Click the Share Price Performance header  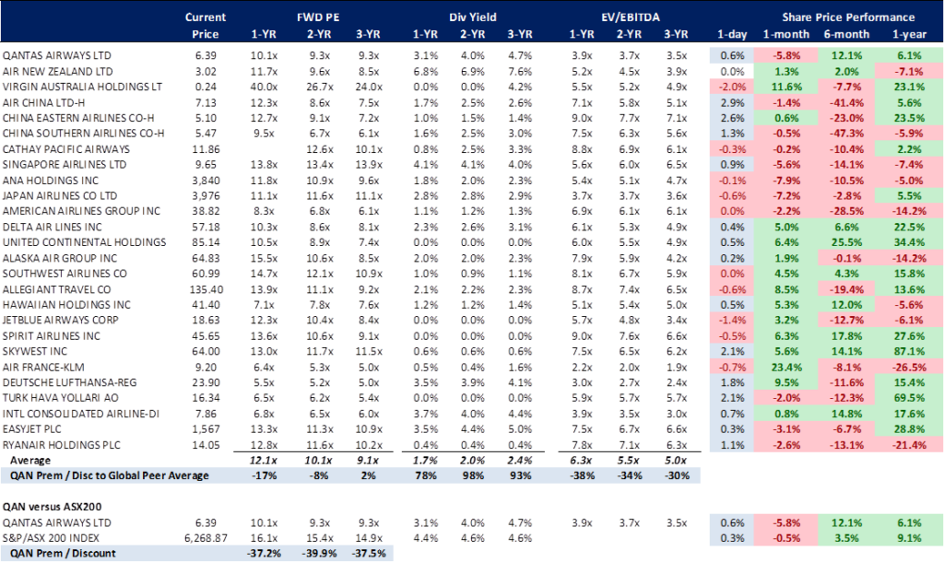point(848,18)
